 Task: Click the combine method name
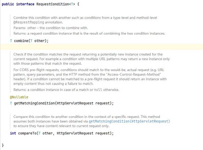pos(21,41)
